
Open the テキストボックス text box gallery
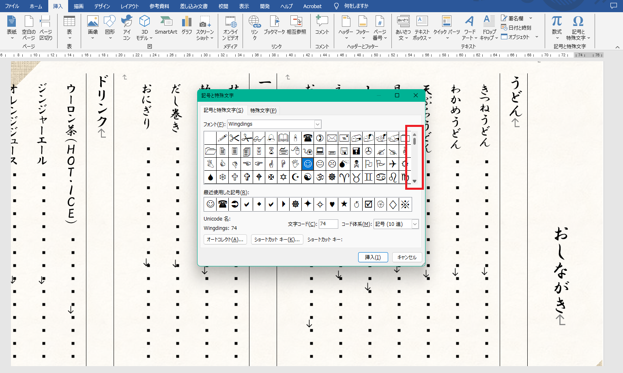point(422,28)
